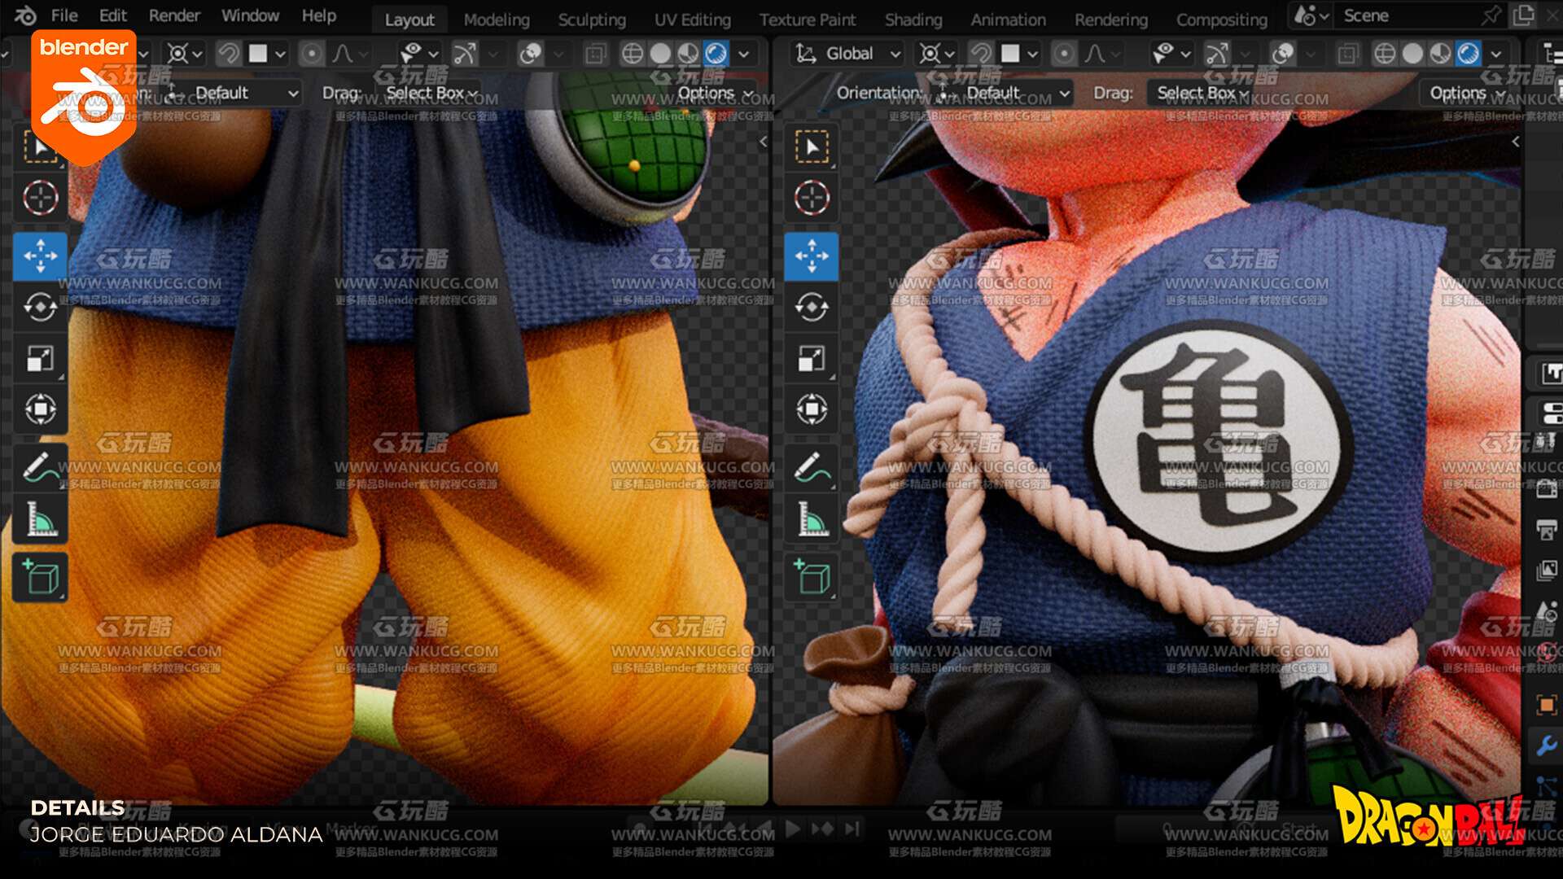This screenshot has width=1563, height=879.
Task: Open the Output properties printer tab
Action: (x=1546, y=530)
